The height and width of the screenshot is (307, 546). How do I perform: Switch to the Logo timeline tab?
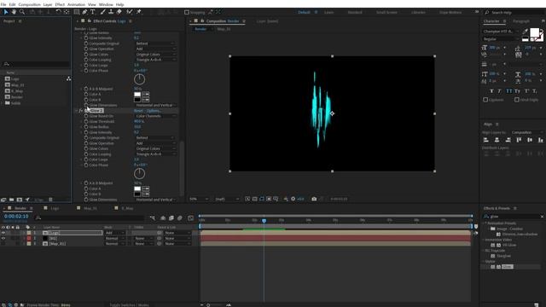point(55,208)
